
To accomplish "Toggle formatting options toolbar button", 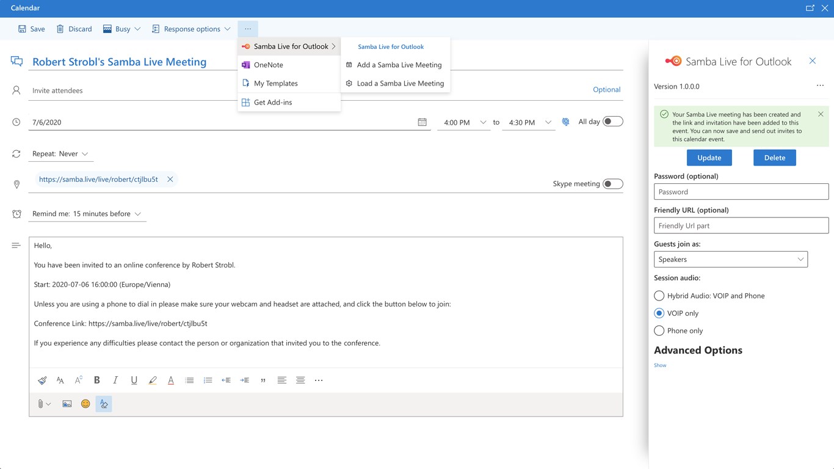I will point(104,404).
